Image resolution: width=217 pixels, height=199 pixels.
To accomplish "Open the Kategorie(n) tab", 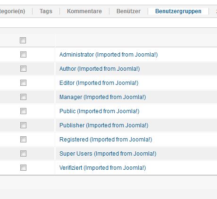I will (12, 11).
